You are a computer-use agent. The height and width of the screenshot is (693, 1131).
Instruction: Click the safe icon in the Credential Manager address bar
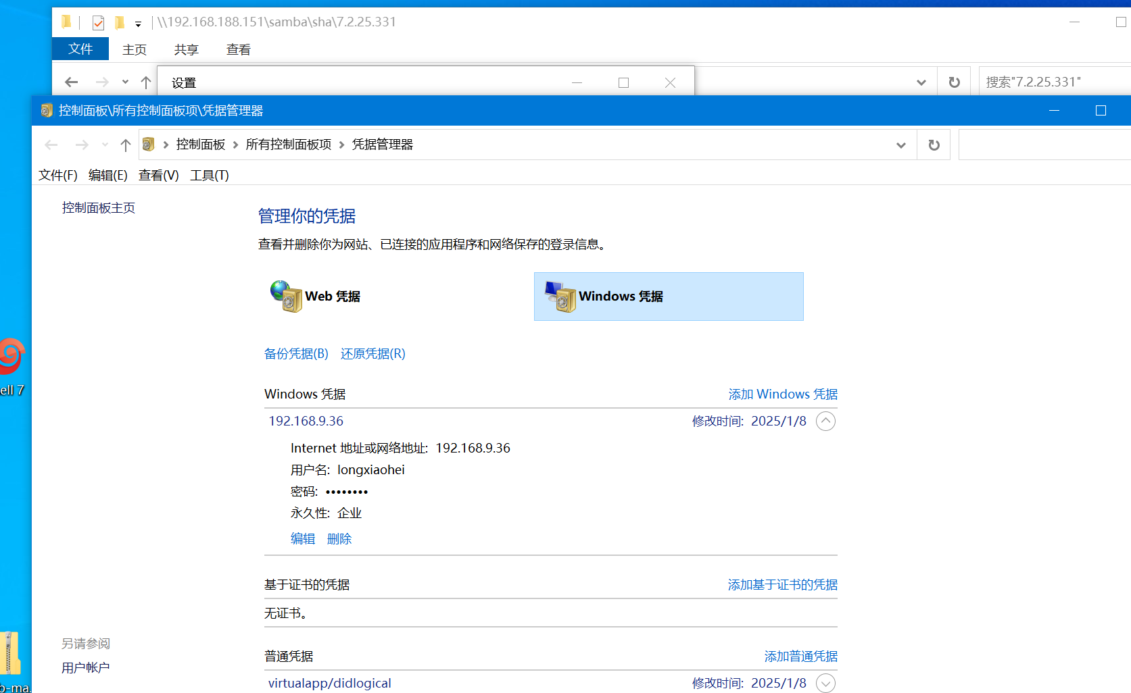tap(149, 145)
